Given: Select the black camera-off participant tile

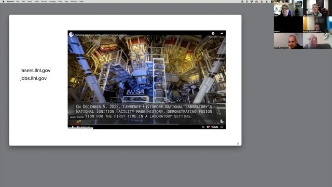Looking at the screenshot, I should tap(288, 24).
